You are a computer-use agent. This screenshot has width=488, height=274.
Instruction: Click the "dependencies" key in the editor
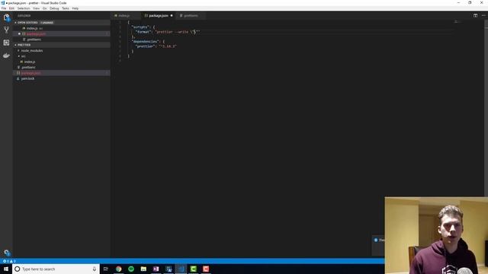(x=146, y=41)
